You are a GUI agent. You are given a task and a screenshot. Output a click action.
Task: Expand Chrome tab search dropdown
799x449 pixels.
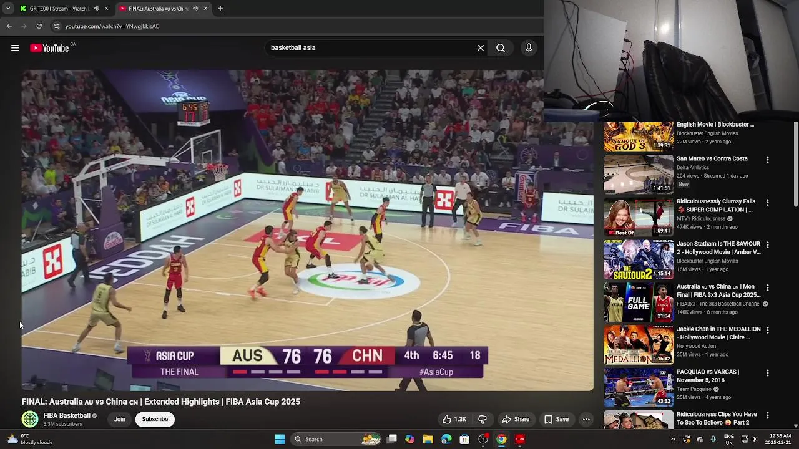coord(7,9)
